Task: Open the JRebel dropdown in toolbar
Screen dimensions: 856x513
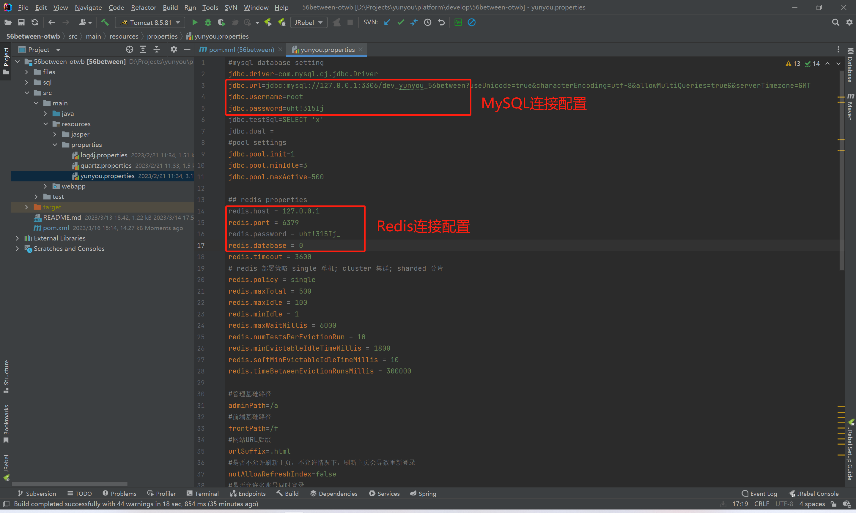Action: pyautogui.click(x=309, y=23)
